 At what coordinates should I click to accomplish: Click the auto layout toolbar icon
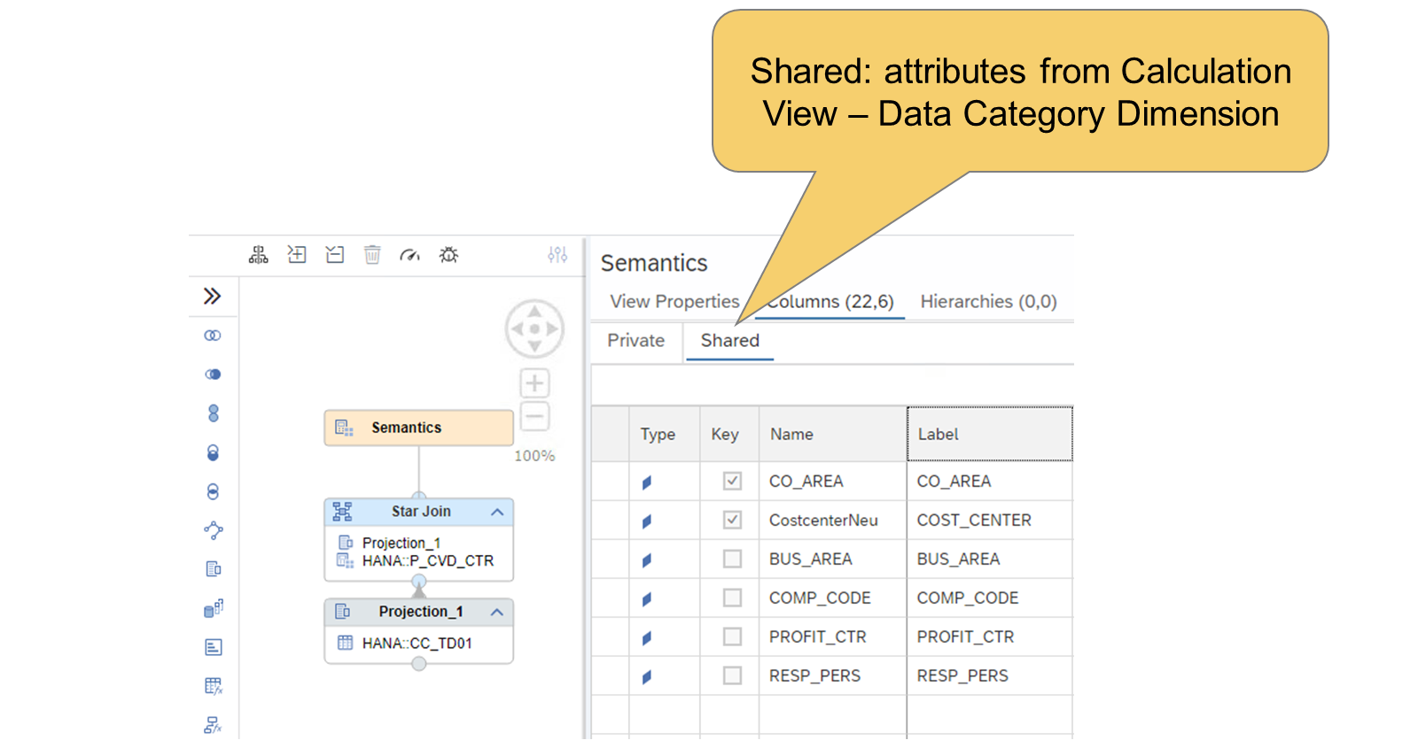pos(258,255)
